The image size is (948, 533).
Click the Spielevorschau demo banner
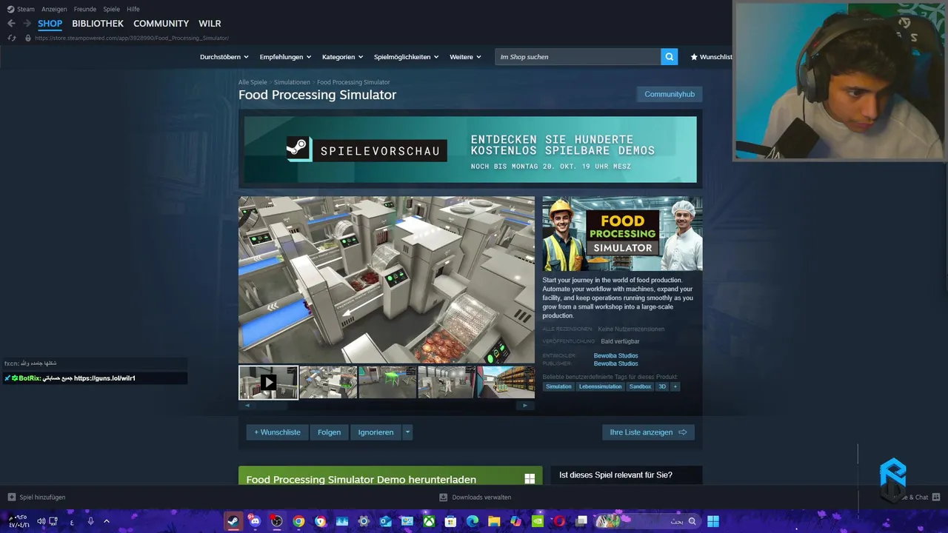[470, 150]
